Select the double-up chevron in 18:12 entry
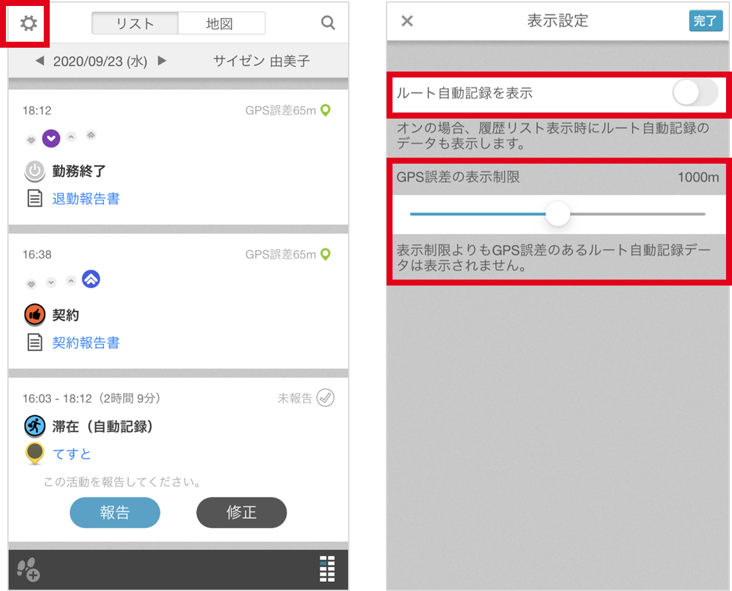This screenshot has height=591, width=732. 91,135
